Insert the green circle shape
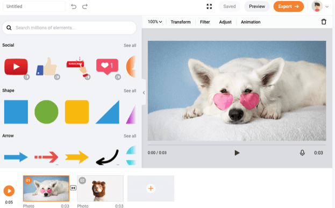The height and width of the screenshot is (208, 335). click(46, 112)
